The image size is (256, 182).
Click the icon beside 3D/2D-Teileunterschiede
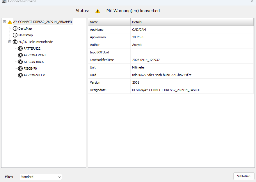pyautogui.click(x=15, y=42)
